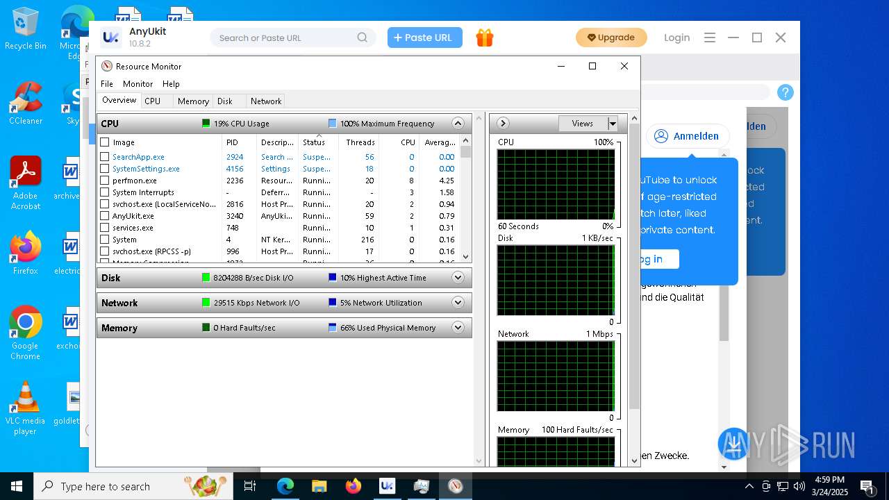Screen dimensions: 889x500
Task: Check the SystemSettings.exe process checkbox
Action: 105,169
